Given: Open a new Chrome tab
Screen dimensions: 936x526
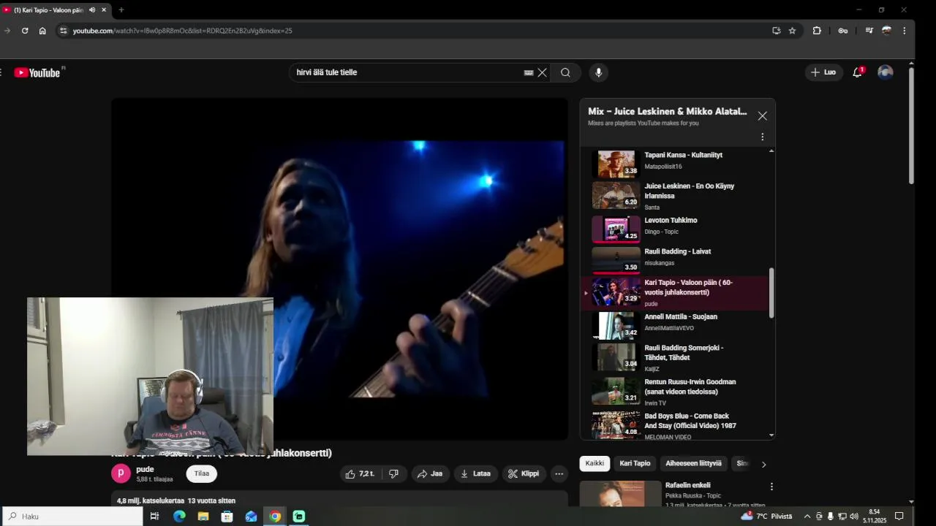Looking at the screenshot, I should (121, 9).
